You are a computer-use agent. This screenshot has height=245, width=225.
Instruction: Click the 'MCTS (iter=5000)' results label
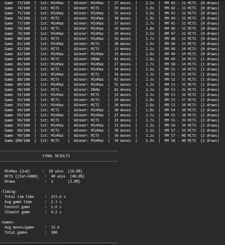coord(21,176)
